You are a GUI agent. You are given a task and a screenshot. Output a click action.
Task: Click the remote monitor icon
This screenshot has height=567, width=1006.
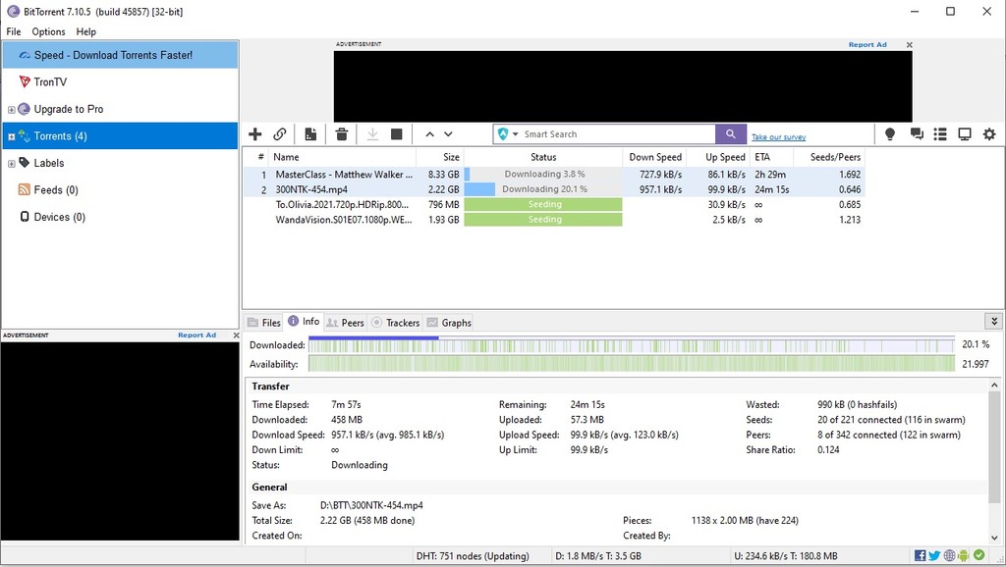(x=965, y=133)
